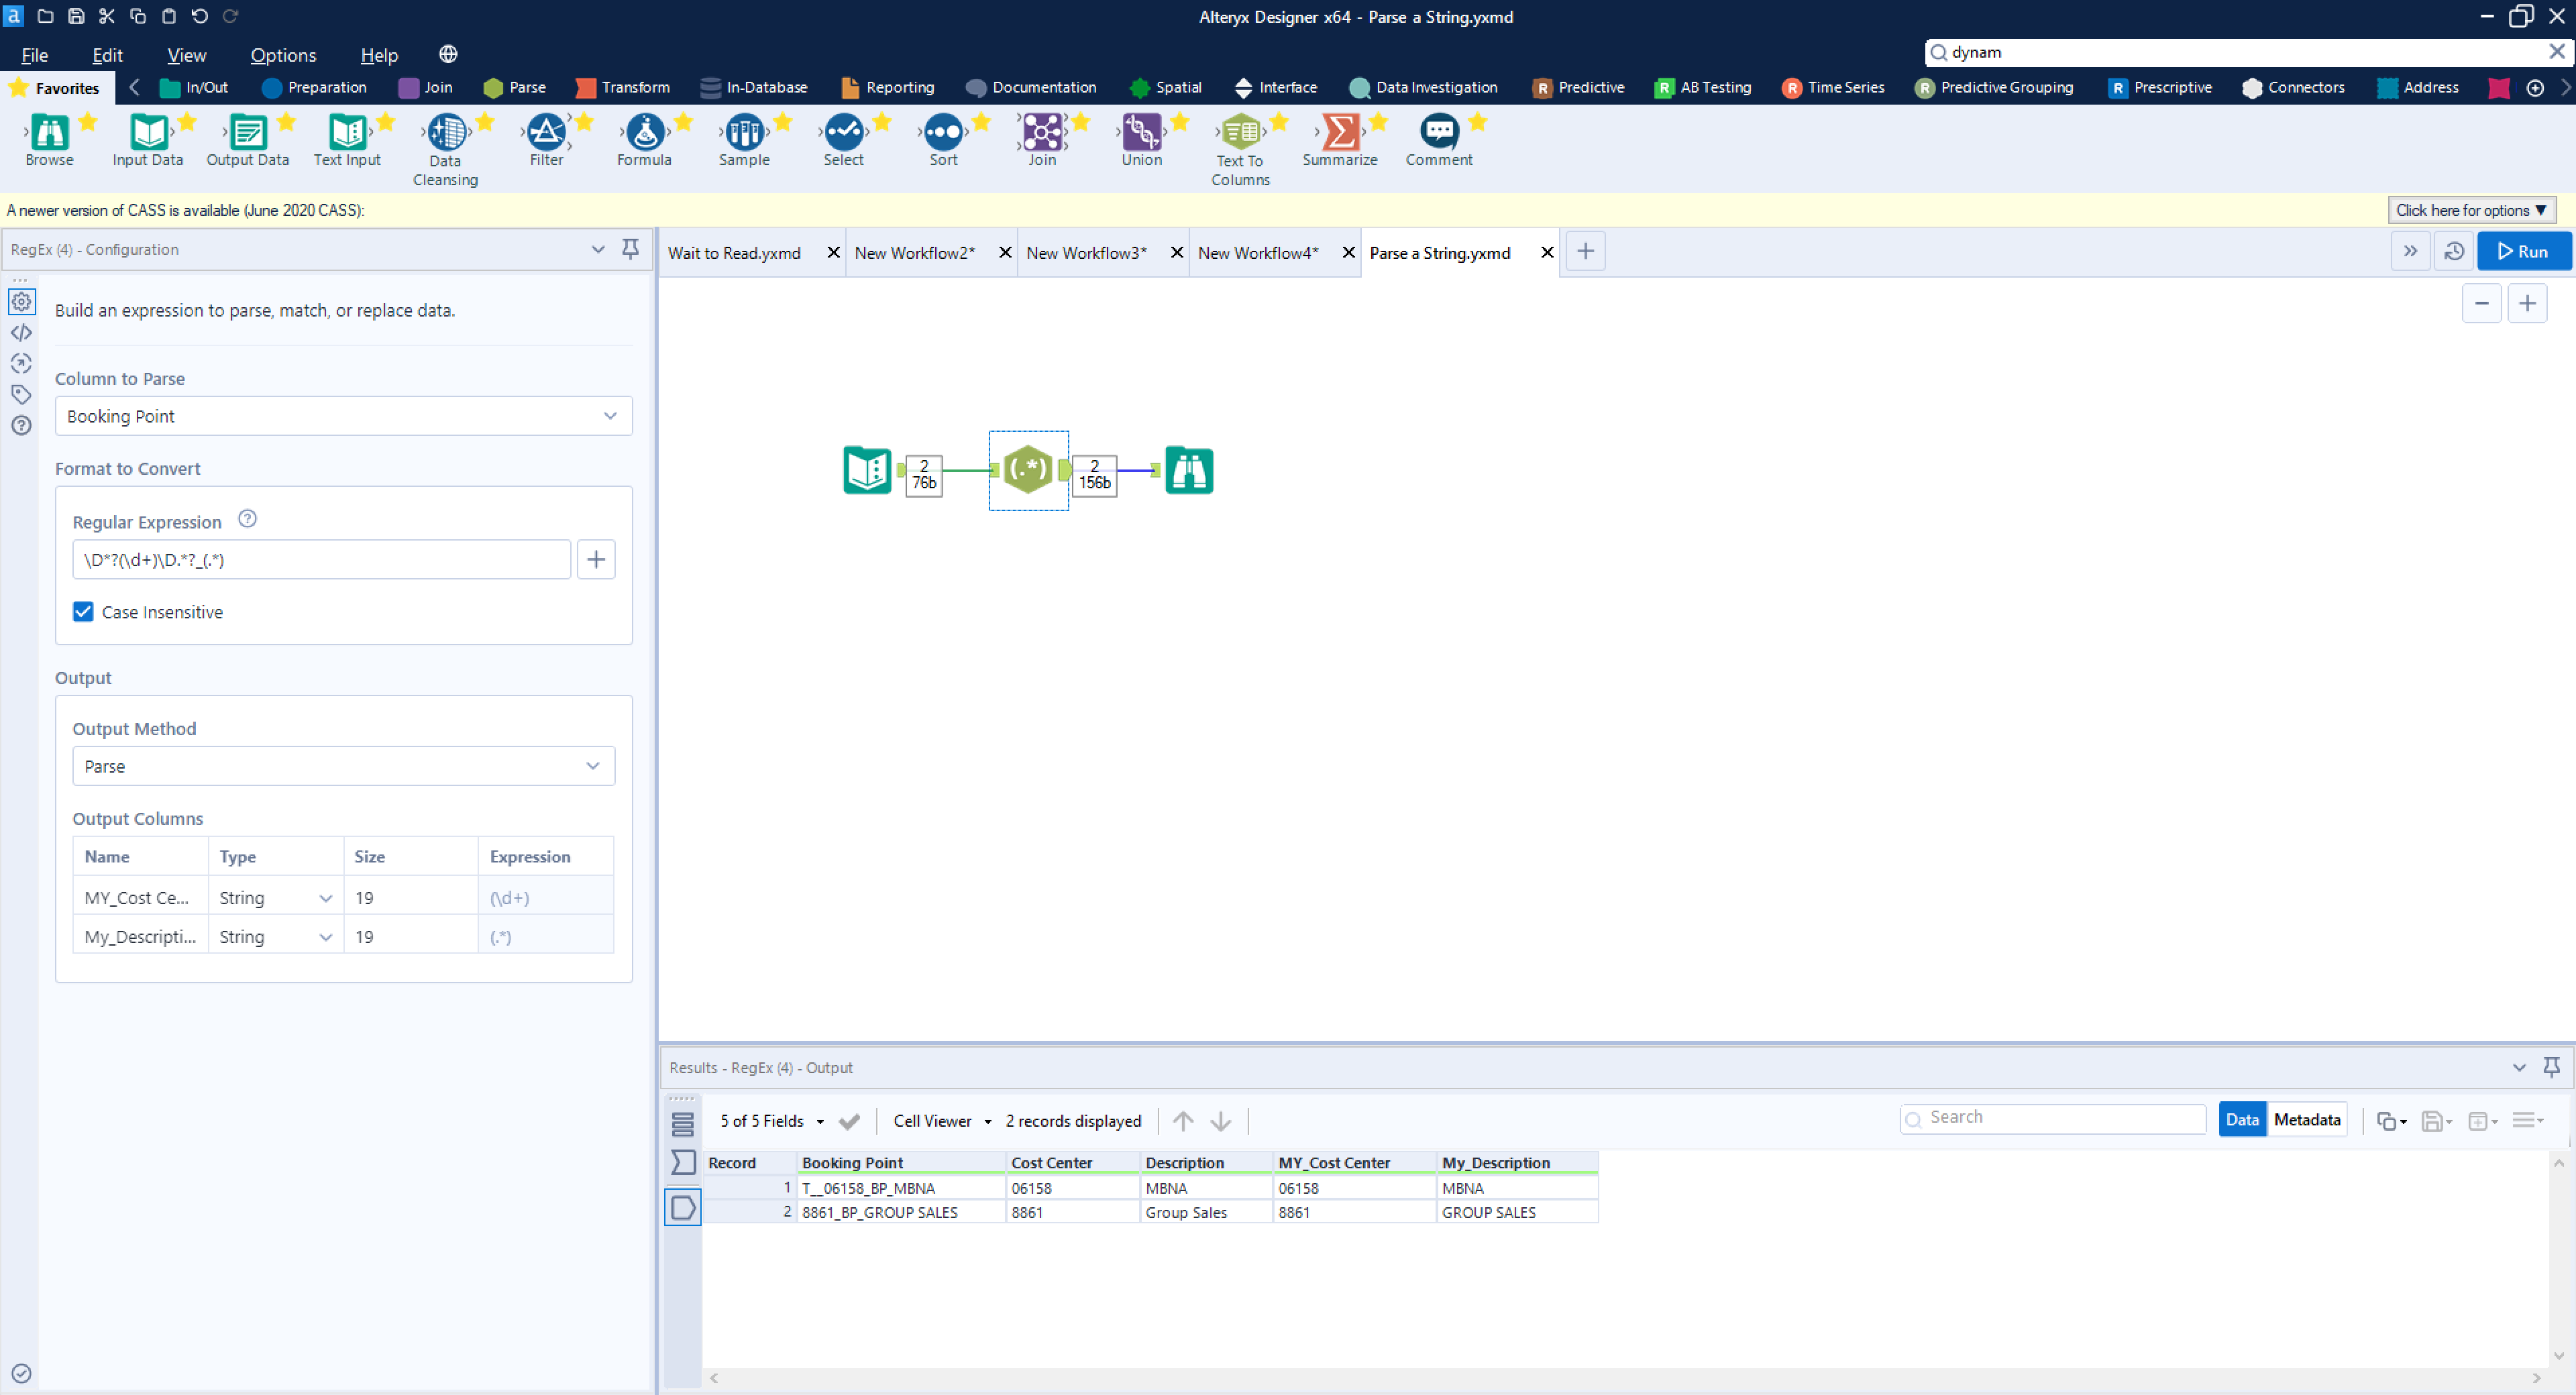
Task: Uncheck the Case Insensitive checkbox
Action: 82,611
